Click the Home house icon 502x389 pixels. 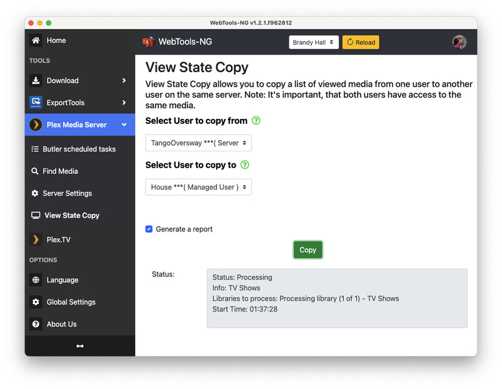pyautogui.click(x=36, y=41)
